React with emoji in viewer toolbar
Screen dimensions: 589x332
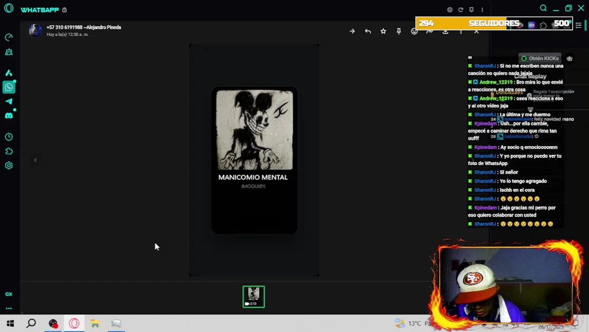click(414, 31)
